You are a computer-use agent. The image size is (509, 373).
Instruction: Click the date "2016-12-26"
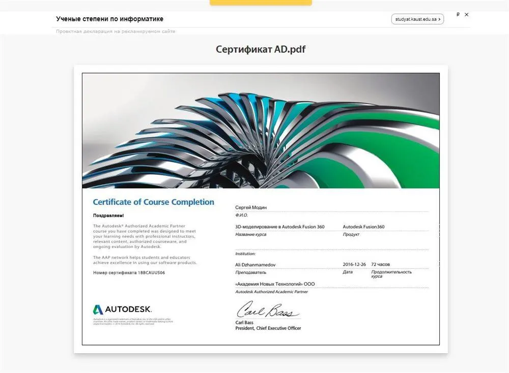click(x=354, y=264)
